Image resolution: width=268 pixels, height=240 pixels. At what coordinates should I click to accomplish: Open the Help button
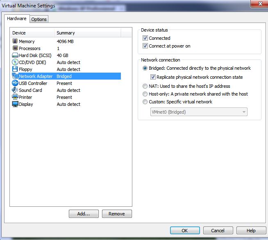click(x=251, y=231)
